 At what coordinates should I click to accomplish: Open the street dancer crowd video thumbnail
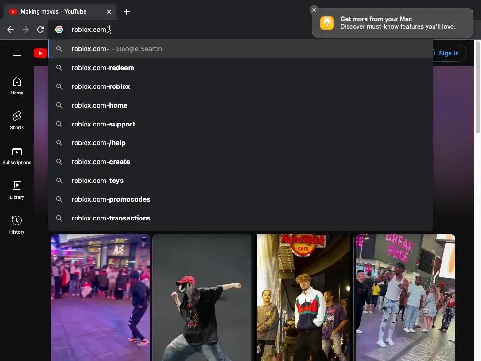(x=101, y=297)
